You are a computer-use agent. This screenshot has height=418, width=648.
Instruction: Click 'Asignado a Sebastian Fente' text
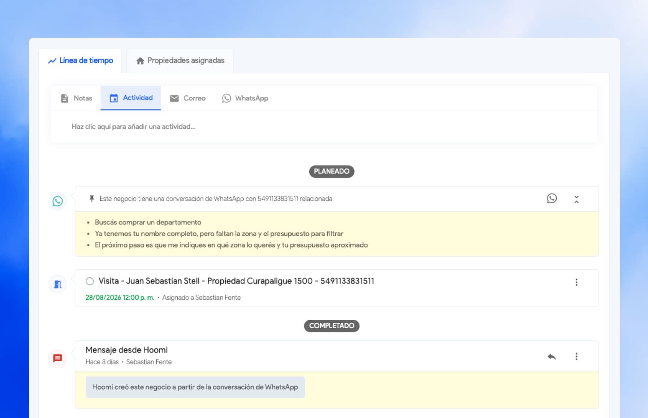point(201,298)
